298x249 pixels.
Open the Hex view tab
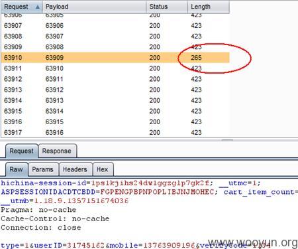tap(103, 169)
